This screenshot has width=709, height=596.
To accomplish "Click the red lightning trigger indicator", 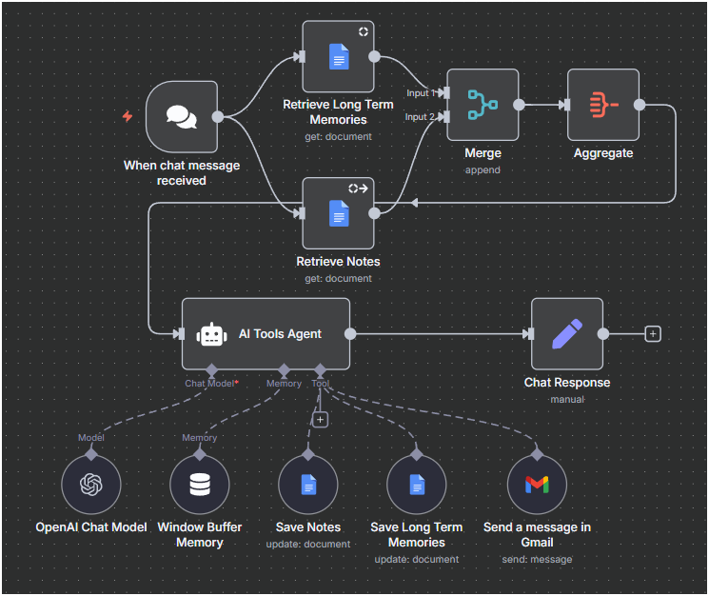I will 128,116.
